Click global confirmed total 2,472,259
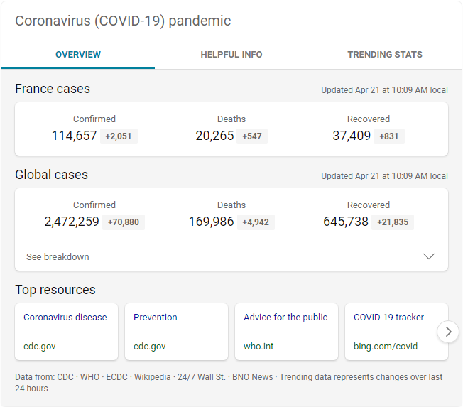 tap(72, 222)
